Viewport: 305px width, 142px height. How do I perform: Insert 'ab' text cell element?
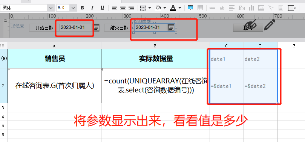tap(222, 8)
